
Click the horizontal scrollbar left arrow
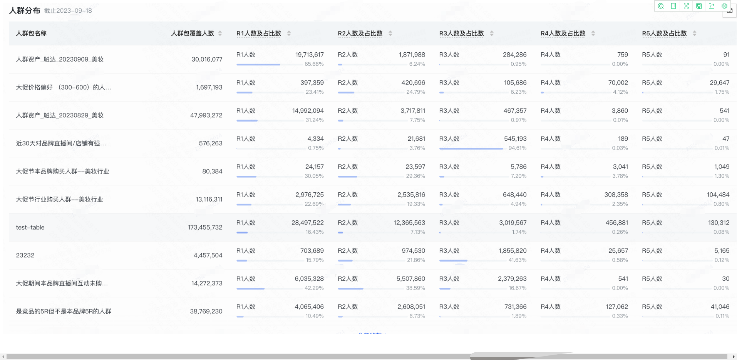pyautogui.click(x=3, y=357)
